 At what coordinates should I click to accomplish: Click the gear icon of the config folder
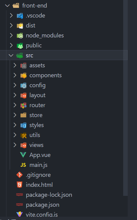(x=23, y=85)
